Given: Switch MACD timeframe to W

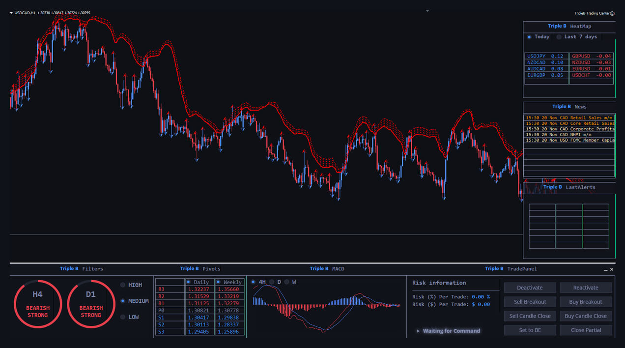Looking at the screenshot, I should [x=286, y=282].
